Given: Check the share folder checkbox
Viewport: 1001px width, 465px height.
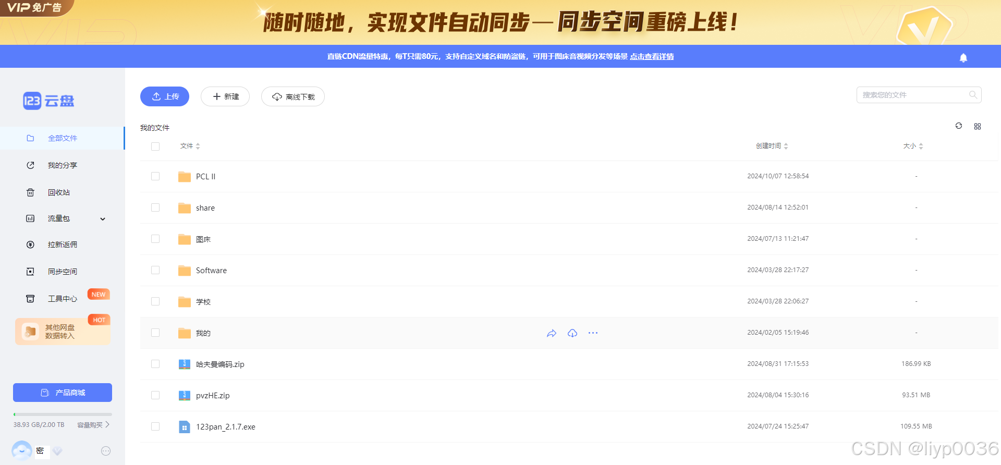Looking at the screenshot, I should click(x=155, y=207).
